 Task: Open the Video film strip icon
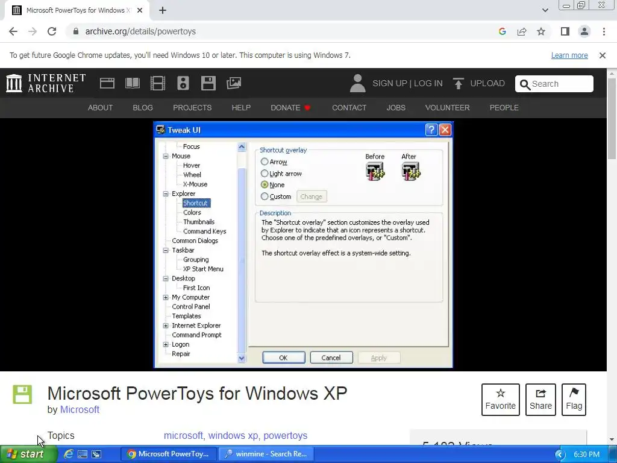158,83
